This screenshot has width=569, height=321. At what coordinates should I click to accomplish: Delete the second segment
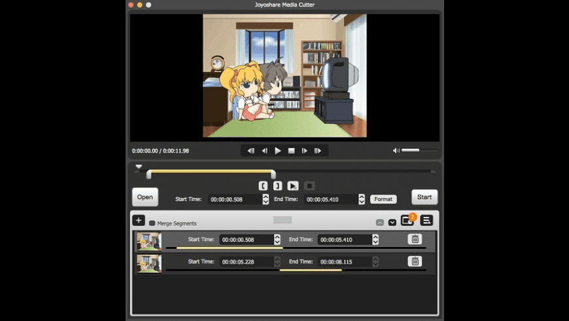pyautogui.click(x=415, y=261)
